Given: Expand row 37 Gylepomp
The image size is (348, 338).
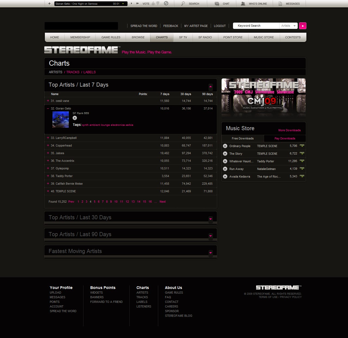Looking at the screenshot, I should click(x=48, y=168).
